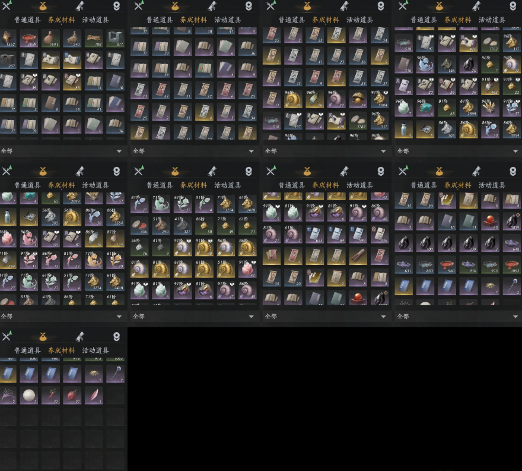Switch to 活动道具 tab above the red bowl grid
The height and width of the screenshot is (471, 522).
click(96, 20)
